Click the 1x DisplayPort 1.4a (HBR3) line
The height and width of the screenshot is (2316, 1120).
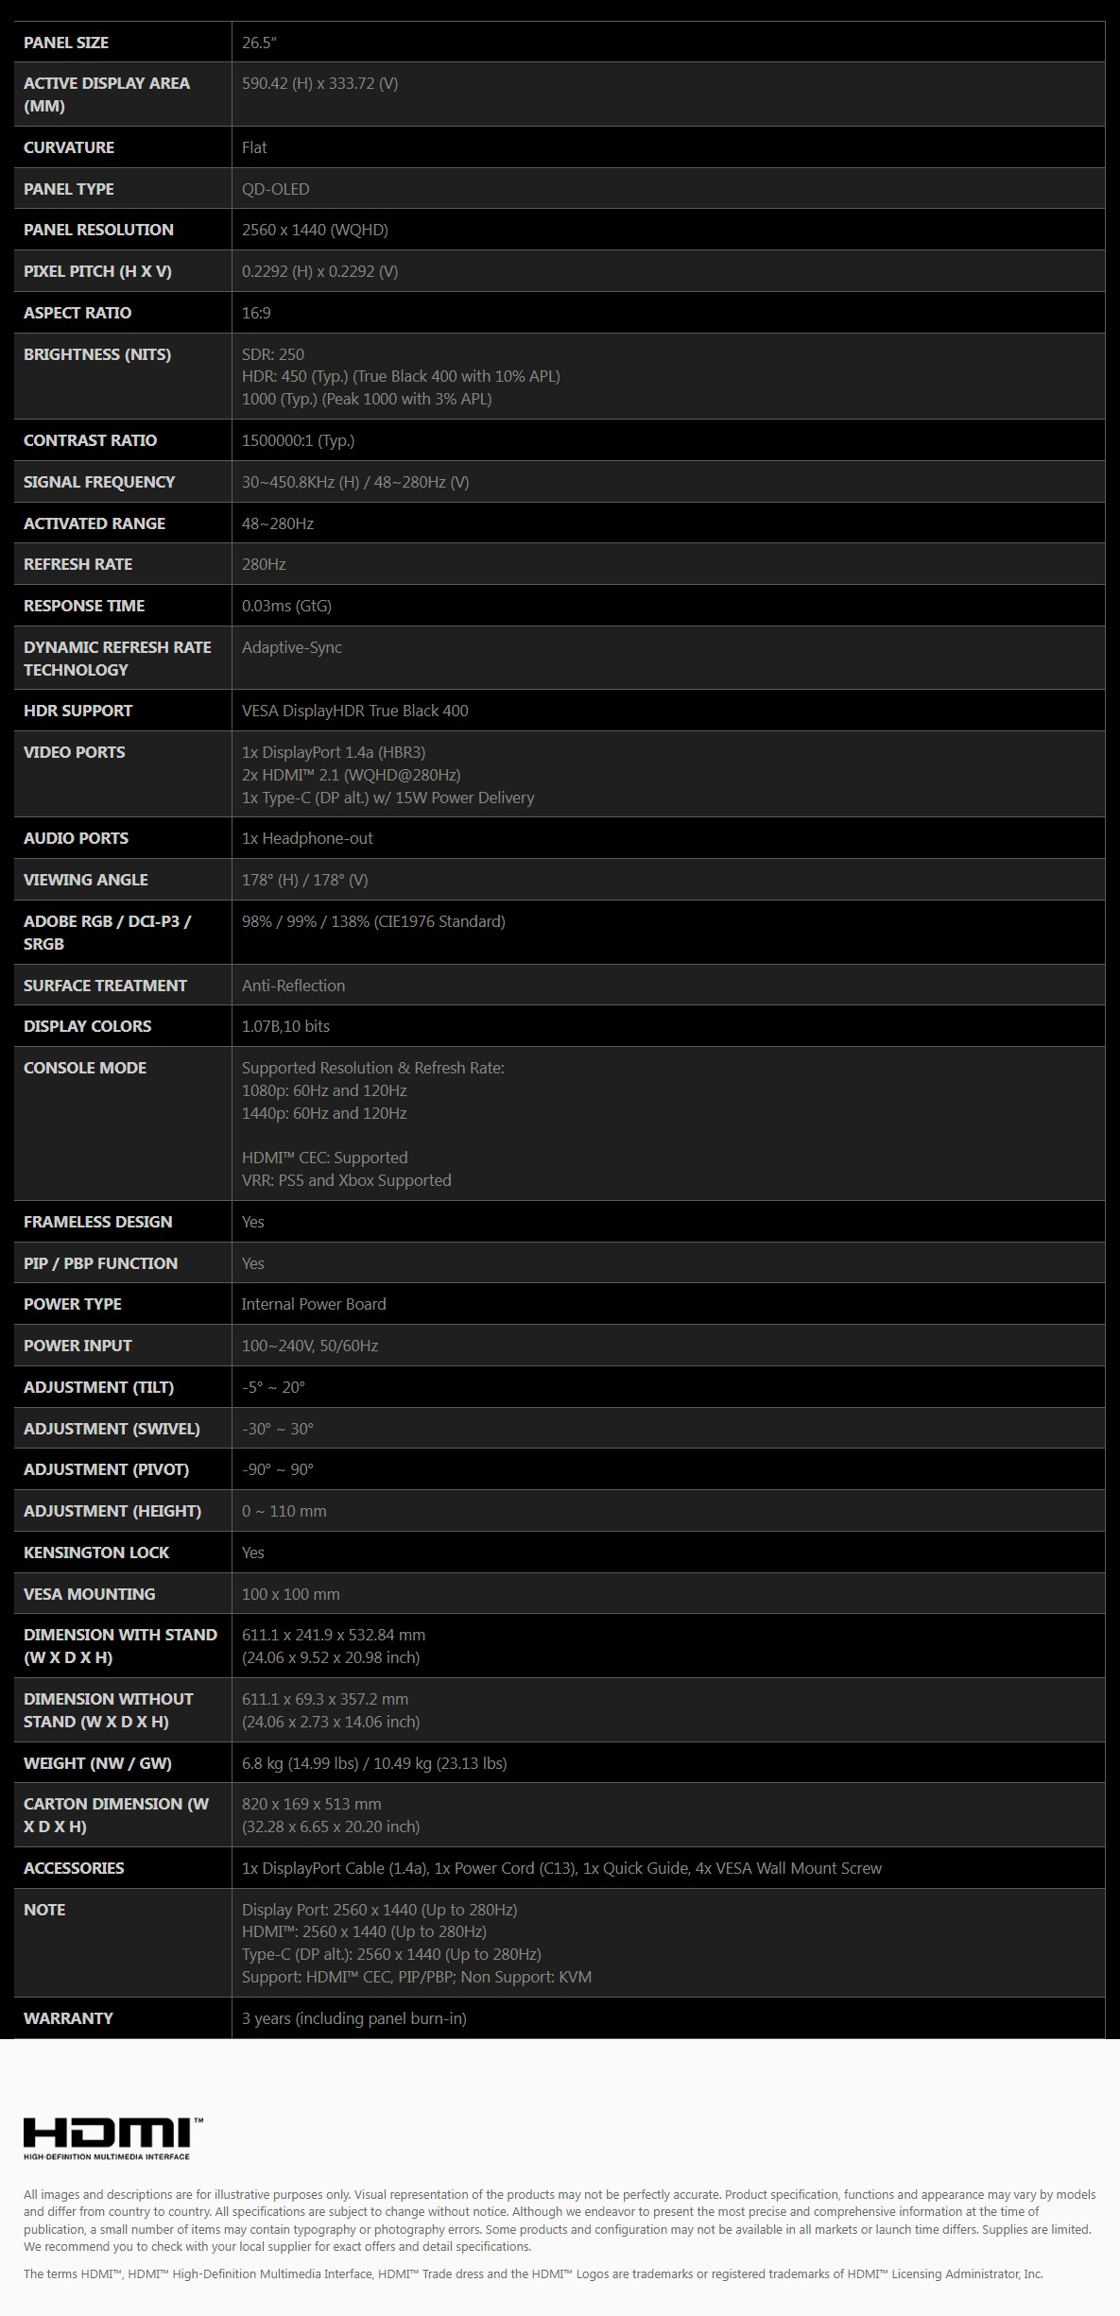[x=334, y=752]
